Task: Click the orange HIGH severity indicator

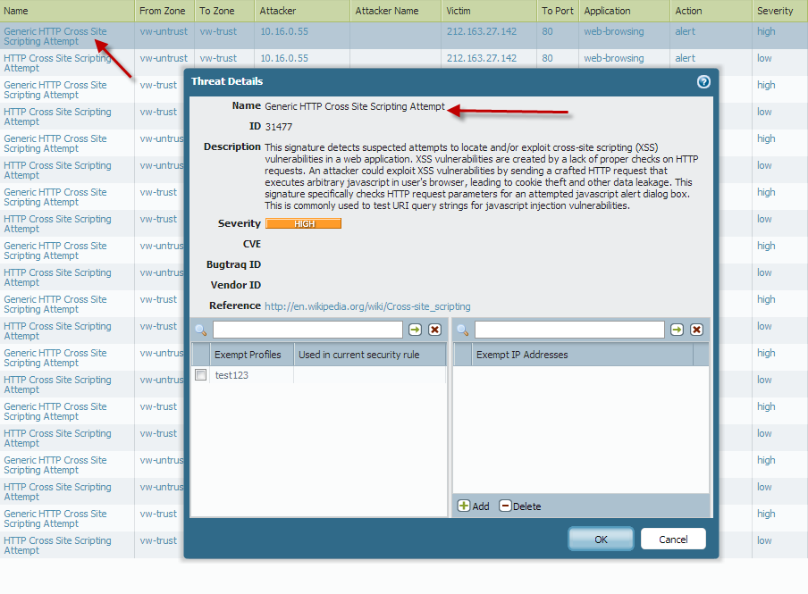Action: (x=304, y=223)
